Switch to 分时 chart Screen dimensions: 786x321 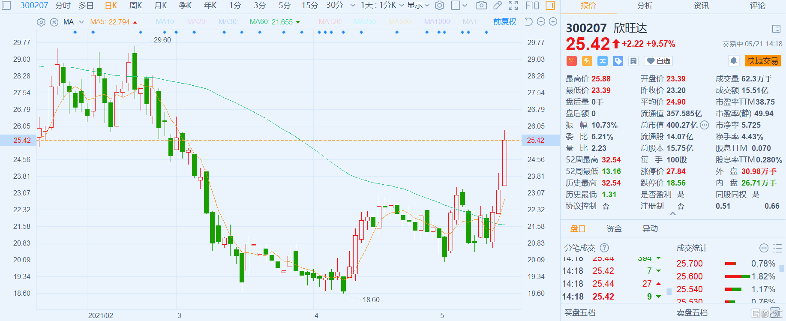coord(63,6)
